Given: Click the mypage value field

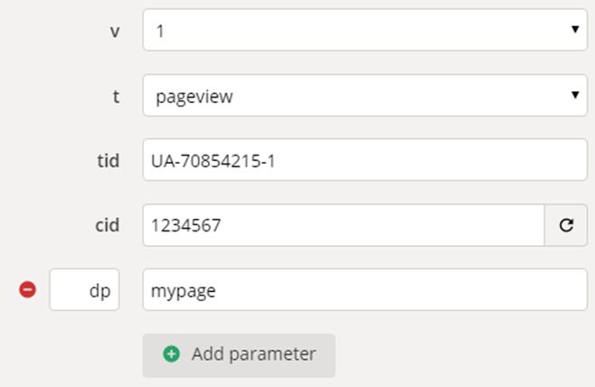Looking at the screenshot, I should pos(364,290).
